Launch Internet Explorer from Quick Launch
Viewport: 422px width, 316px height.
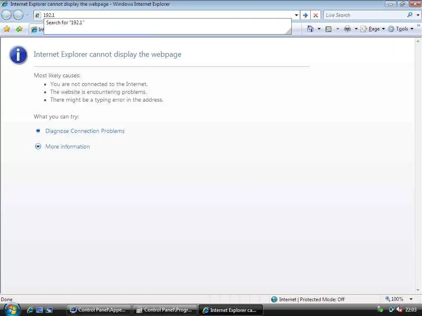(x=30, y=310)
